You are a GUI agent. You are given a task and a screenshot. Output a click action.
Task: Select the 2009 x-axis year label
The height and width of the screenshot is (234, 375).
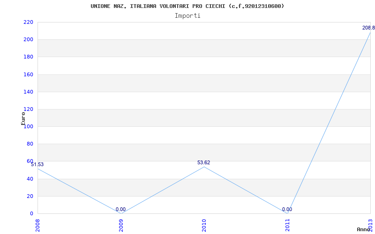coord(121,224)
